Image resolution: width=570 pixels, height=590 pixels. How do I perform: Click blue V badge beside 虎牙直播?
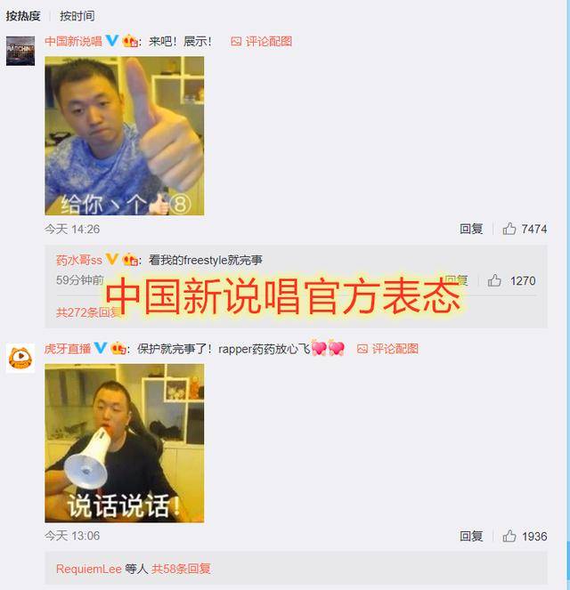click(101, 348)
